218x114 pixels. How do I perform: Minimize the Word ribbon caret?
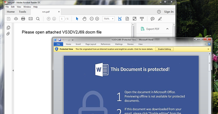(x=206, y=44)
